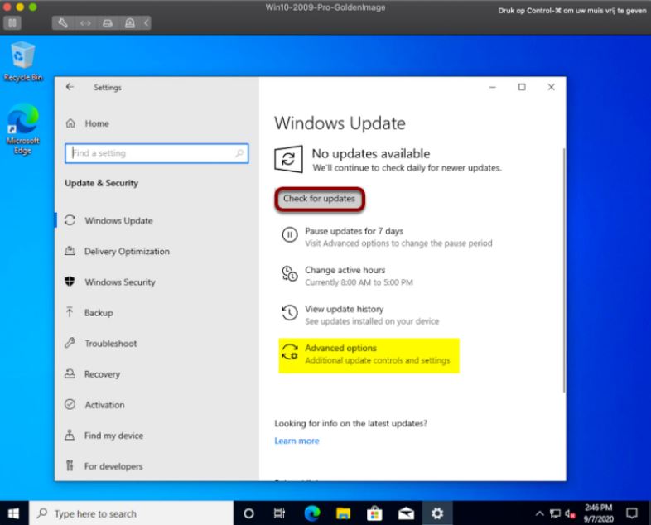The image size is (651, 525).
Task: Open Microsoft Store from the taskbar
Action: [x=374, y=513]
